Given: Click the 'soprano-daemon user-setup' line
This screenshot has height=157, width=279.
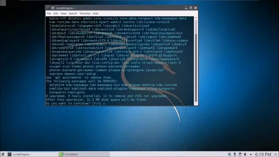Looking at the screenshot, I should pyautogui.click(x=73, y=74).
